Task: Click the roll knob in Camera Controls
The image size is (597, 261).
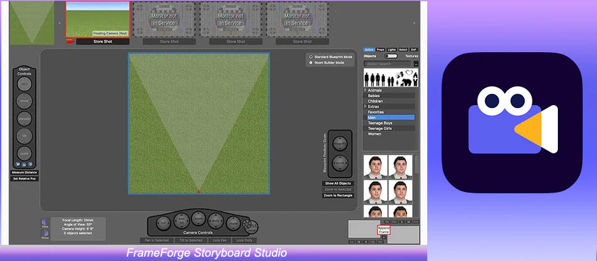Action: point(164,223)
